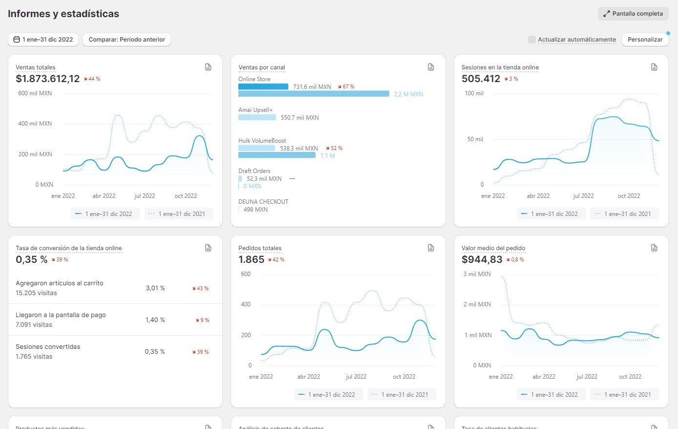Image resolution: width=678 pixels, height=429 pixels.
Task: Enable the Actualizar automáticamente checkbox
Action: 531,40
